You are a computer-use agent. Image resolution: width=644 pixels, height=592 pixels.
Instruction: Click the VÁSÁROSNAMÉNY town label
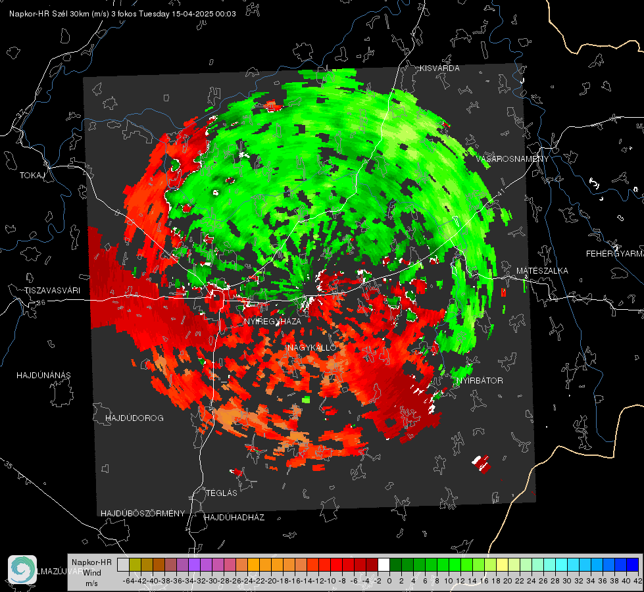point(512,159)
